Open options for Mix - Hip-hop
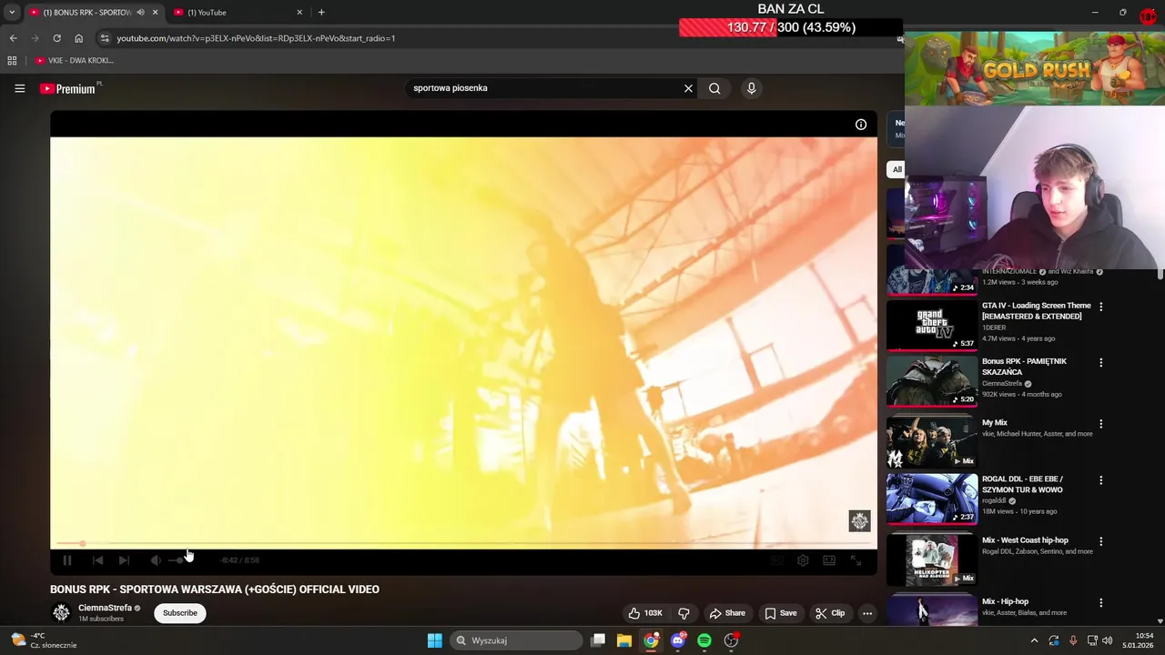The height and width of the screenshot is (655, 1165). pyautogui.click(x=1100, y=602)
